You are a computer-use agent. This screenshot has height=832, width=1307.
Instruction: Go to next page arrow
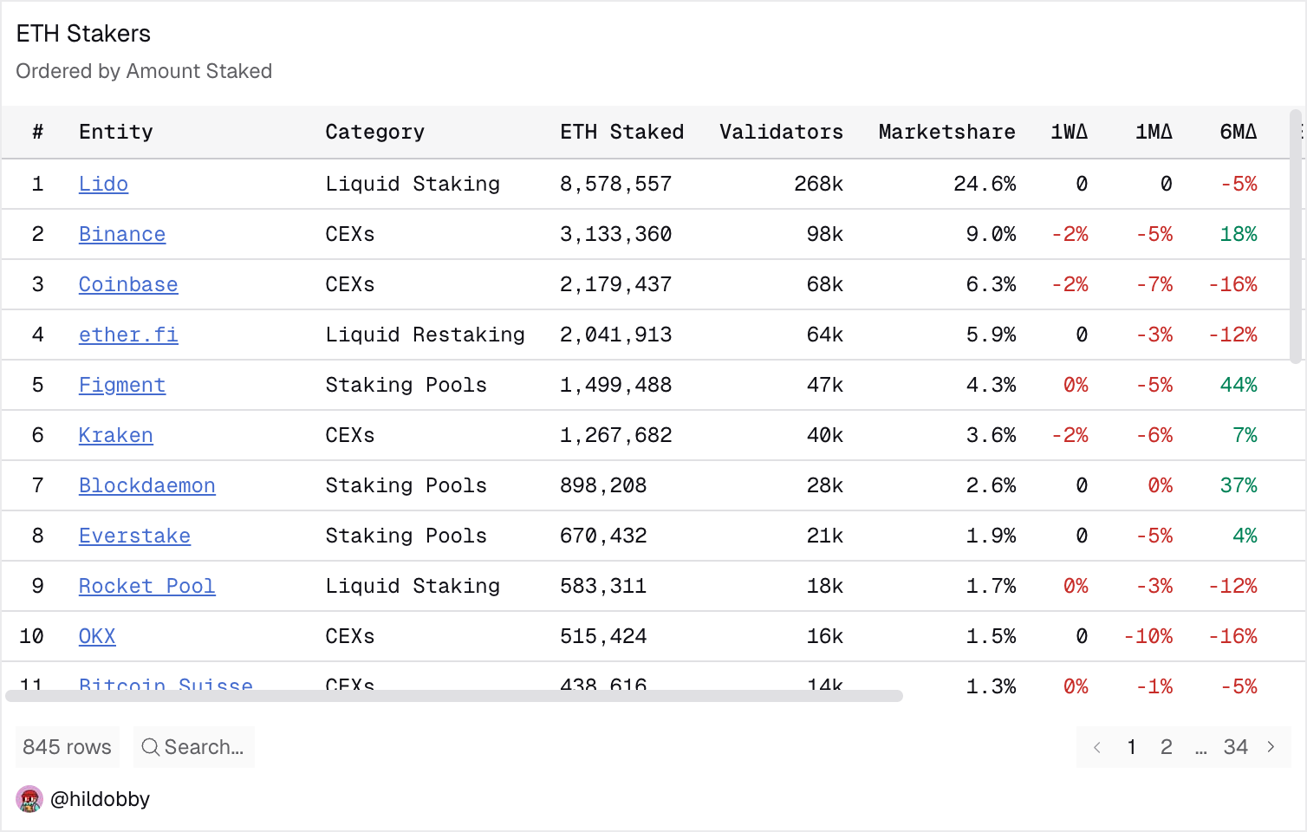1271,747
